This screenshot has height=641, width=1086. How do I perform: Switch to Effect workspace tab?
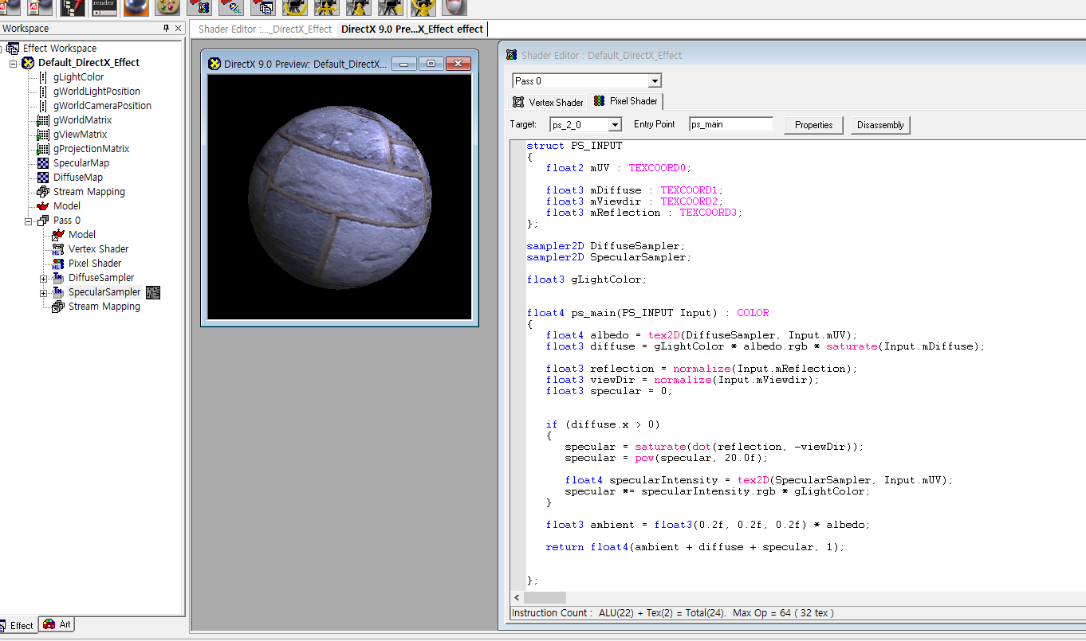point(17,625)
